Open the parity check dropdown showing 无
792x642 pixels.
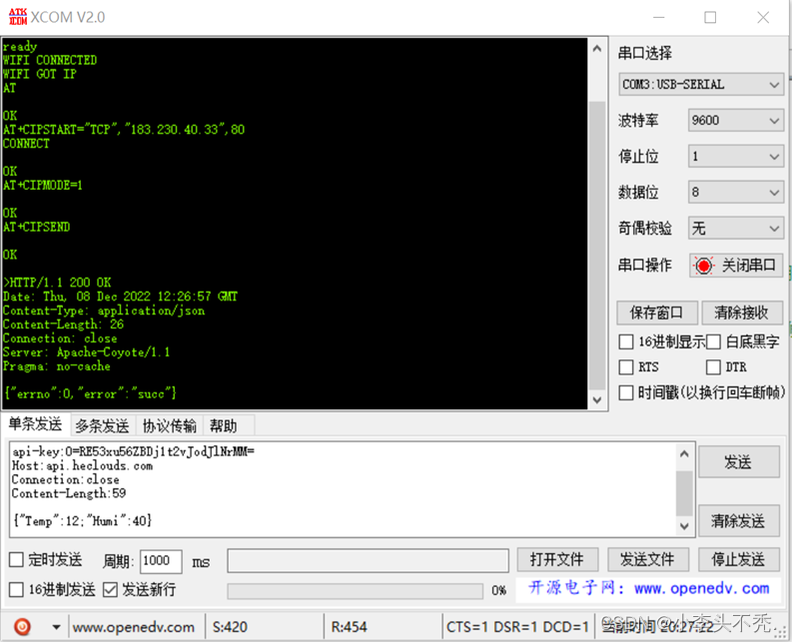(735, 229)
